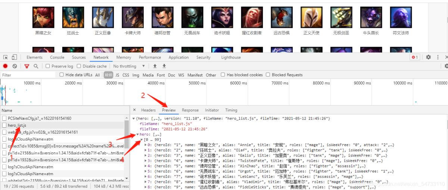Screen dimensions: 448x190
Task: Open the Timing tab
Action: pos(231,110)
